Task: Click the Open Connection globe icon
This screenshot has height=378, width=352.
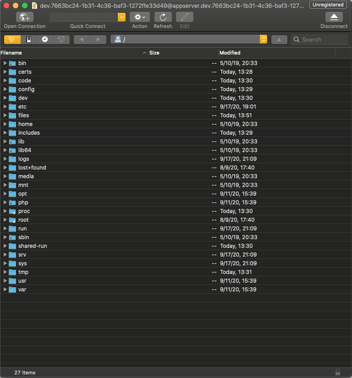Action: (x=25, y=17)
